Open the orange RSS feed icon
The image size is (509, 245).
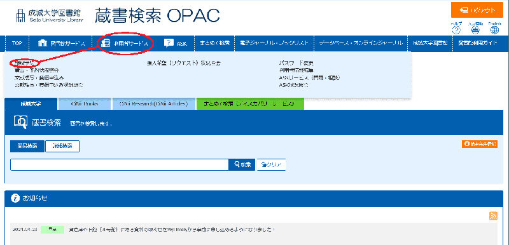[493, 216]
